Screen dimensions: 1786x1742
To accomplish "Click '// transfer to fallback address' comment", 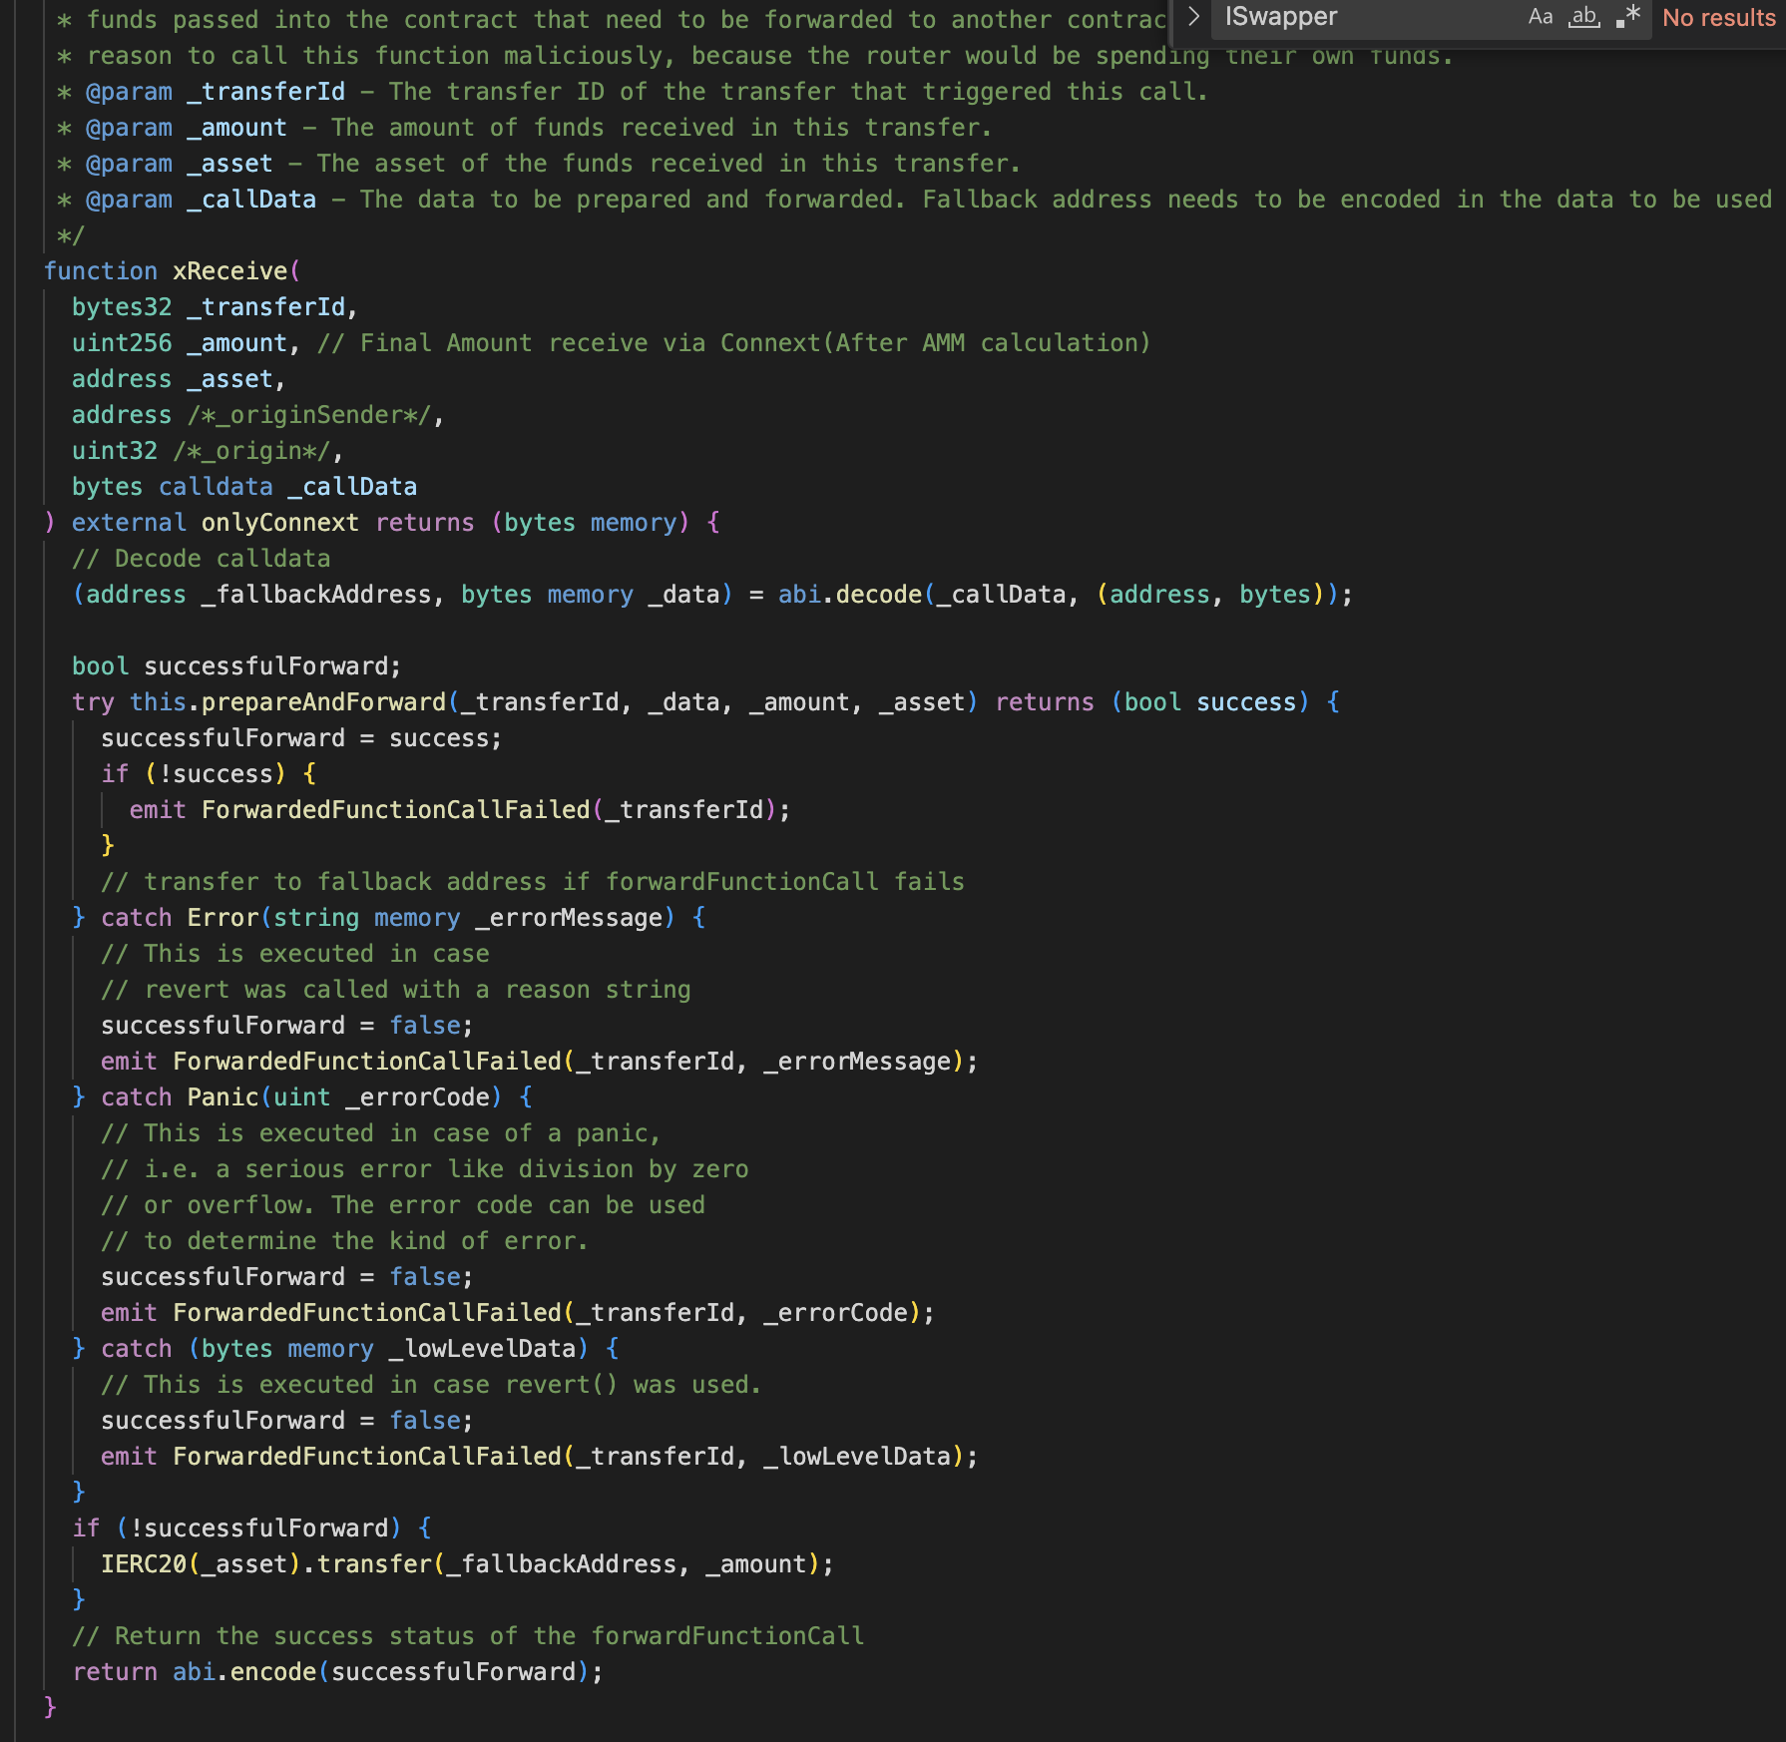I will click(x=533, y=882).
